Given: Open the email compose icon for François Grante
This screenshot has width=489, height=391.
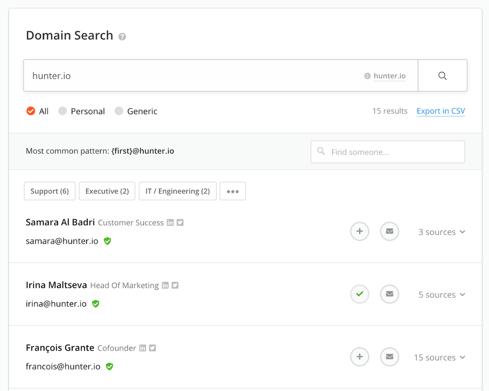Looking at the screenshot, I should tap(389, 357).
